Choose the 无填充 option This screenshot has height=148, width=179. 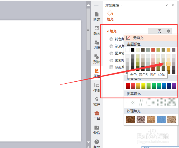coord(151,38)
